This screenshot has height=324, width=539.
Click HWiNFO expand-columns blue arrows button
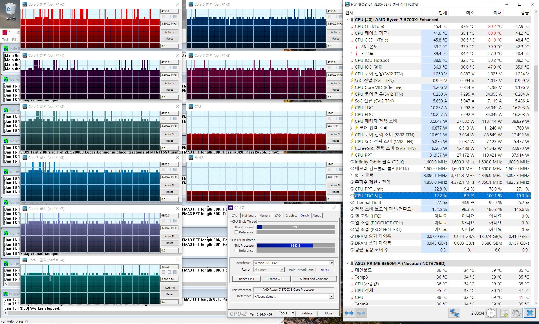click(349, 313)
